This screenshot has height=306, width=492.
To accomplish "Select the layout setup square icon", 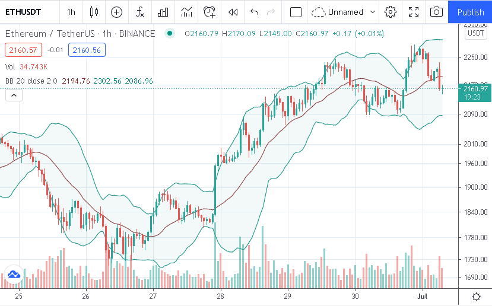I will coord(296,12).
